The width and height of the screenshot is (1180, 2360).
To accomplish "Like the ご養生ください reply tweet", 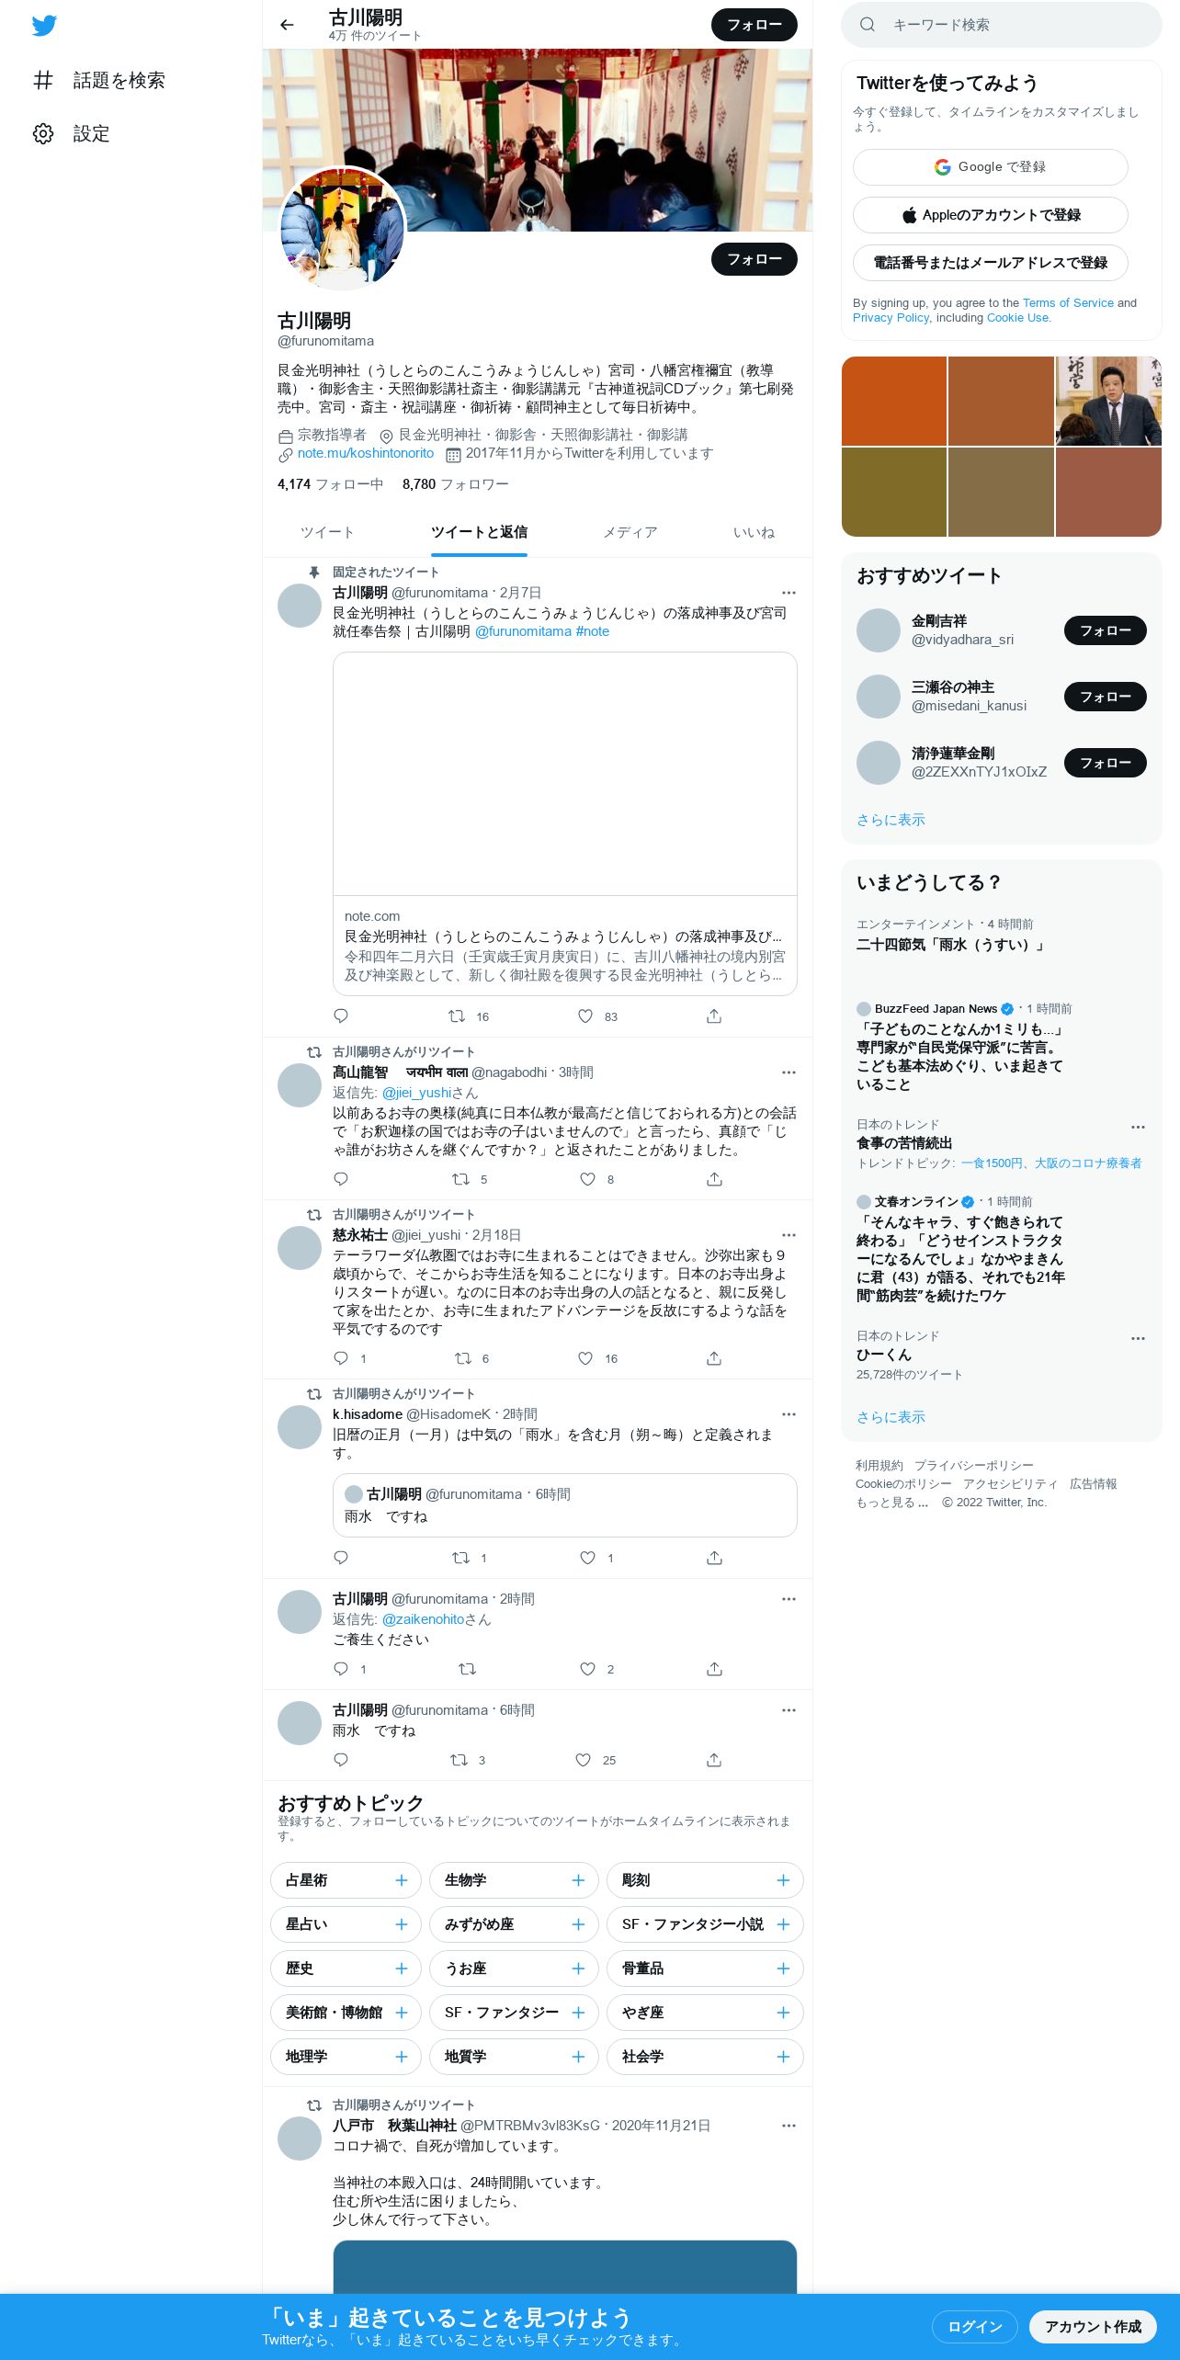I will [597, 1669].
